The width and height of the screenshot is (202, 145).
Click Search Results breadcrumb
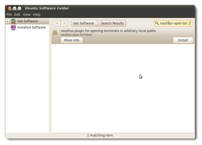coord(112,23)
